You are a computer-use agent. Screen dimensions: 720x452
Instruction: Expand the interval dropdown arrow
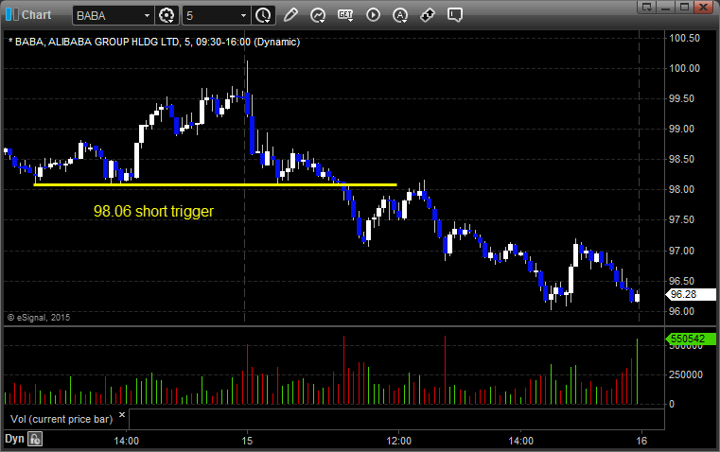pos(244,15)
